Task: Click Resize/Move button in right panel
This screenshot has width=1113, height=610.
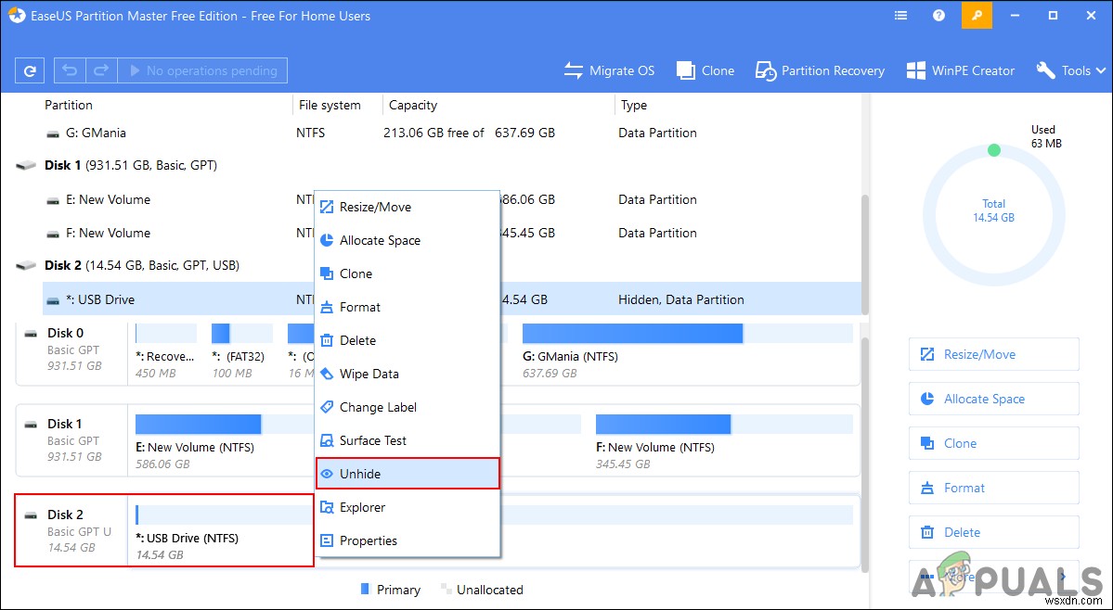Action: click(994, 354)
